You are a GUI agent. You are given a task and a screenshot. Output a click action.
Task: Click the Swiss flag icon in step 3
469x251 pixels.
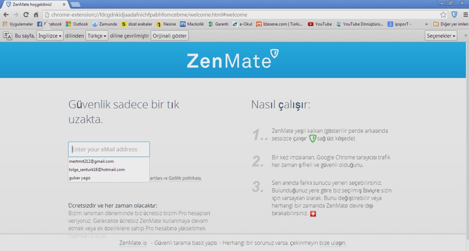(313, 214)
